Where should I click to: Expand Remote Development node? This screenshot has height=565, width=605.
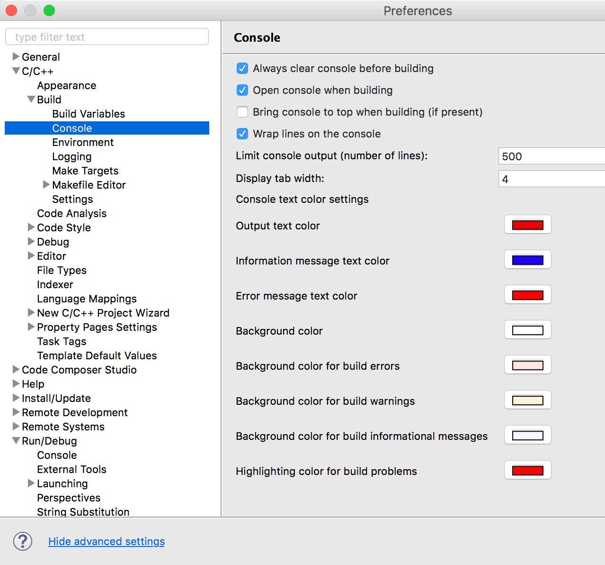point(16,412)
